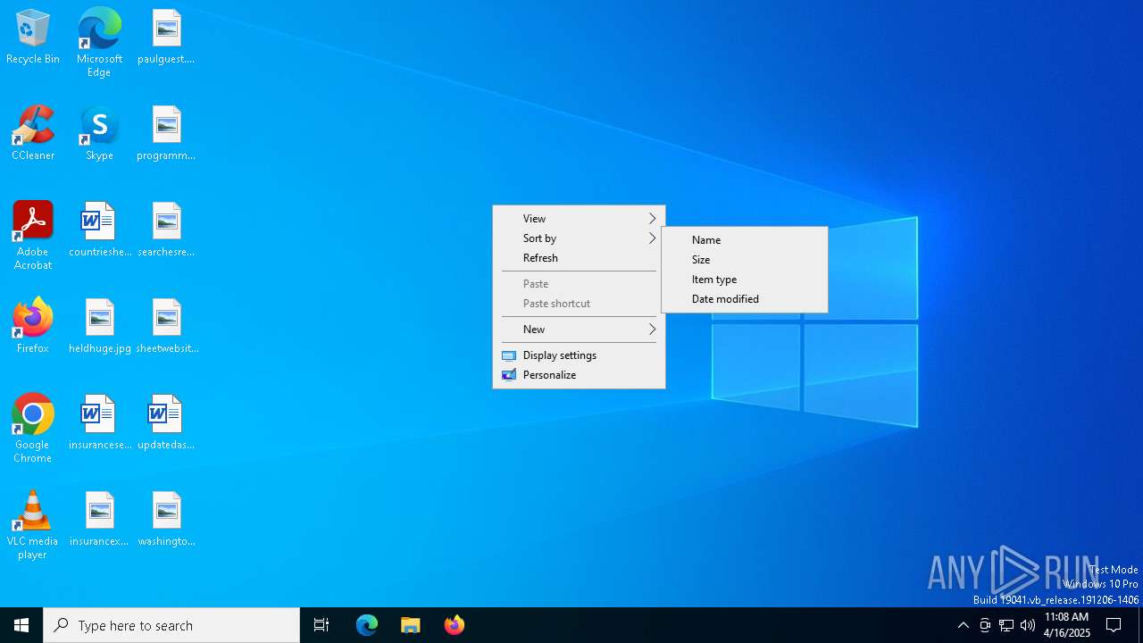
Task: Open the volume control tray icon
Action: (x=1028, y=625)
